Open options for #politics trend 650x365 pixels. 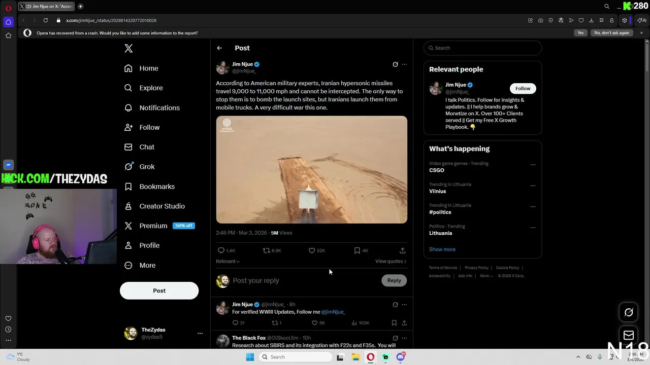[x=533, y=206]
